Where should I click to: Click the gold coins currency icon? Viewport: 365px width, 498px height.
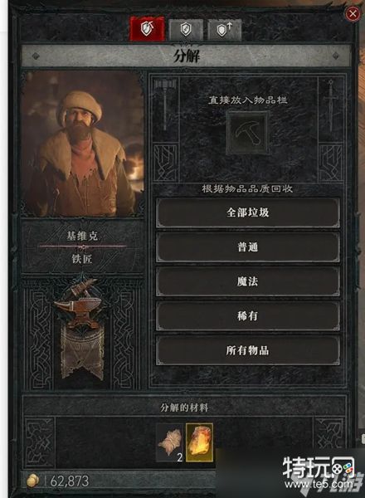pyautogui.click(x=32, y=481)
